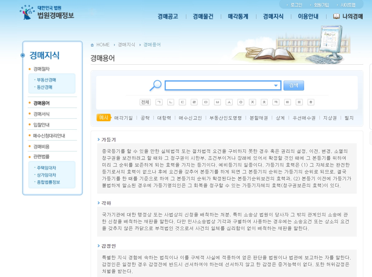Click the 로그인 link
Screen dimensions: 372x277
296,5
